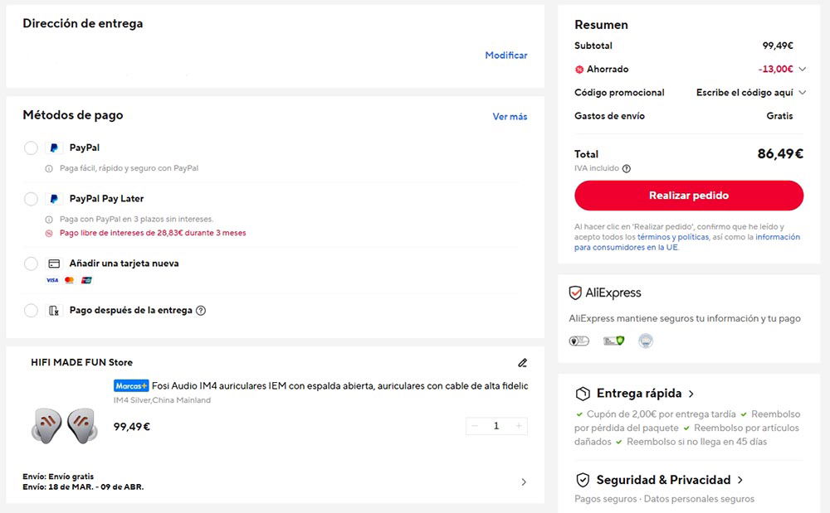Select PayPal Pay Later payment option
Screen dimensions: 830x513
tap(31, 199)
